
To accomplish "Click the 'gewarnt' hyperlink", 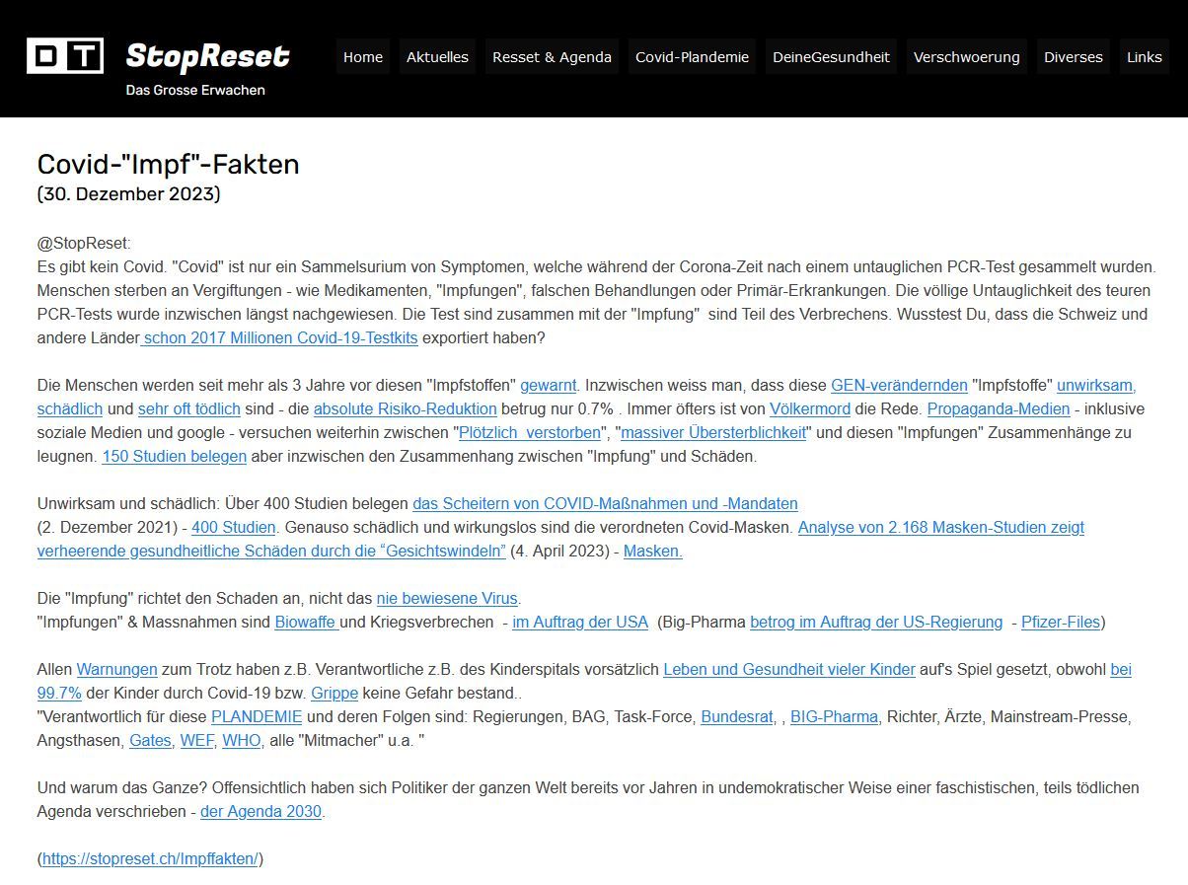I will [x=548, y=386].
